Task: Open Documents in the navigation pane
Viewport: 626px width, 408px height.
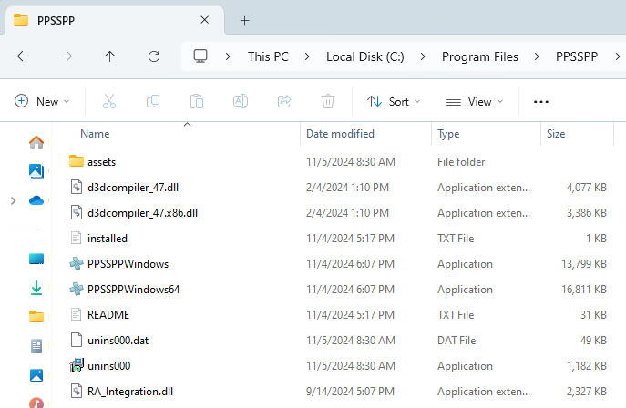Action: click(x=36, y=346)
